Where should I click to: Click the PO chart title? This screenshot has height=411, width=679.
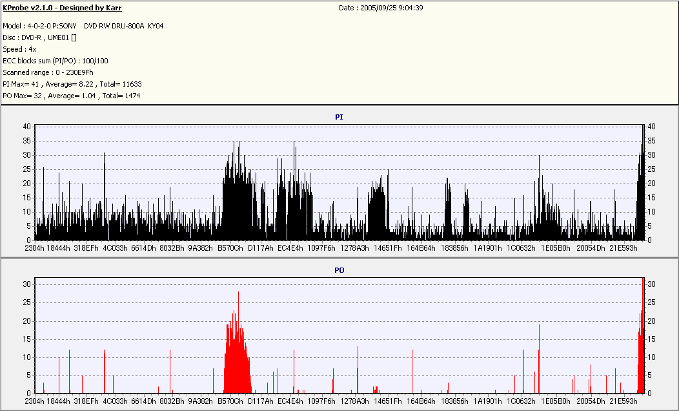click(339, 271)
